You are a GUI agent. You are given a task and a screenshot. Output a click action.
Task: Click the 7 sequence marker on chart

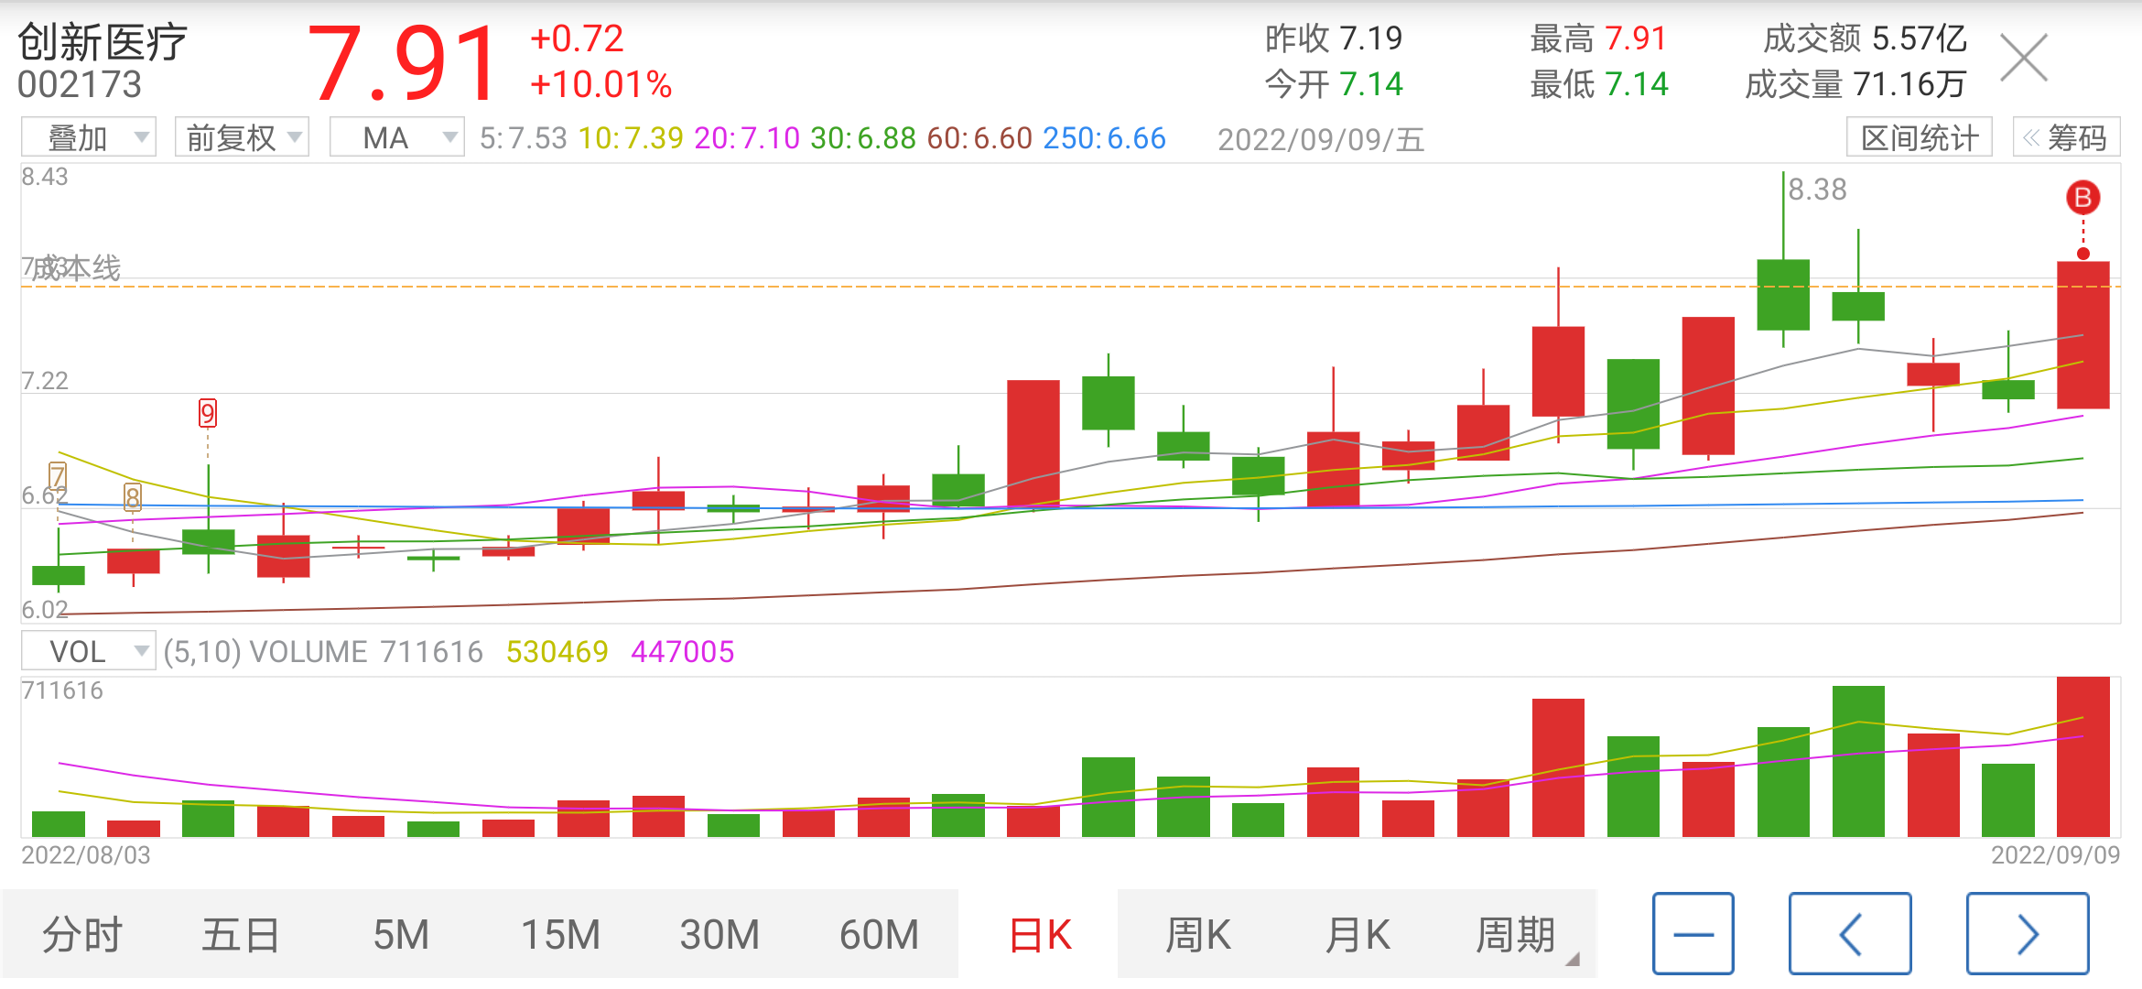[58, 476]
